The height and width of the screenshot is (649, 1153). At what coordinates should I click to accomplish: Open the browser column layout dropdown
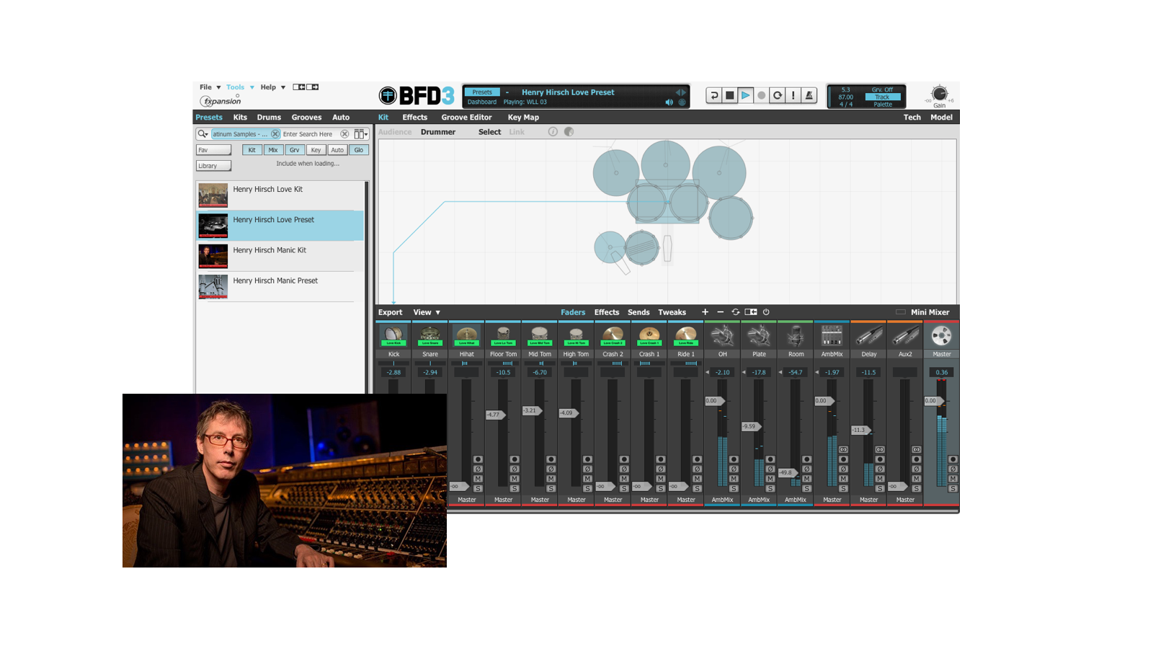pos(361,134)
